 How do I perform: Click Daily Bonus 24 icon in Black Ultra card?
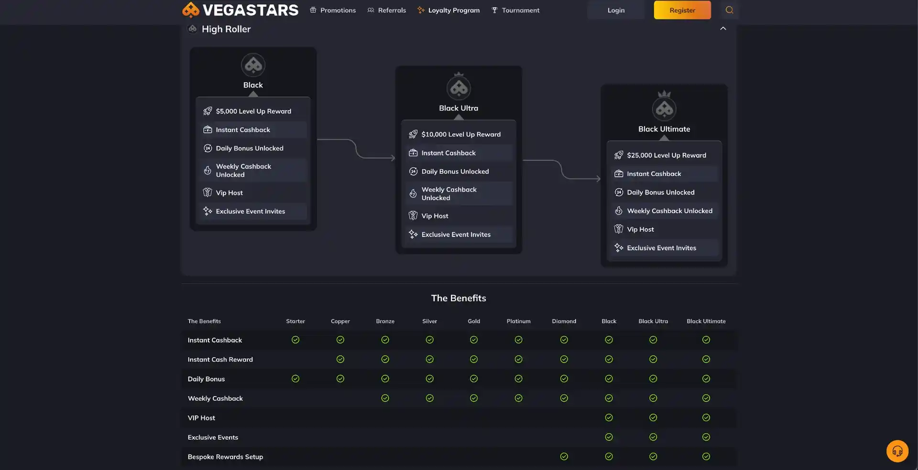tap(413, 171)
